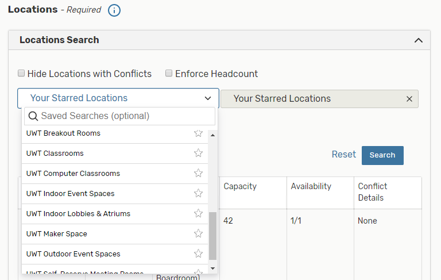Click the Saved Searches search field
Viewport: 441px width, 280px height.
click(123, 116)
